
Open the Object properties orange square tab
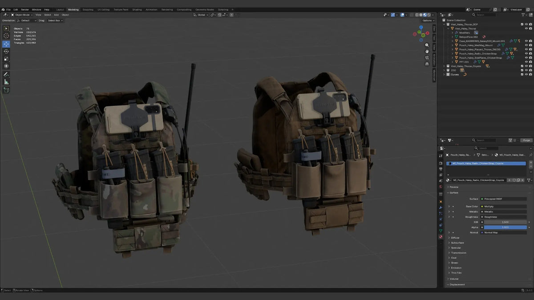click(x=441, y=202)
